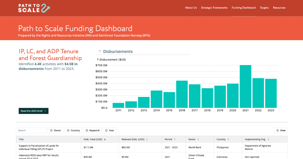Click the Path to Scale logo
This screenshot has width=303, height=159.
click(34, 8)
